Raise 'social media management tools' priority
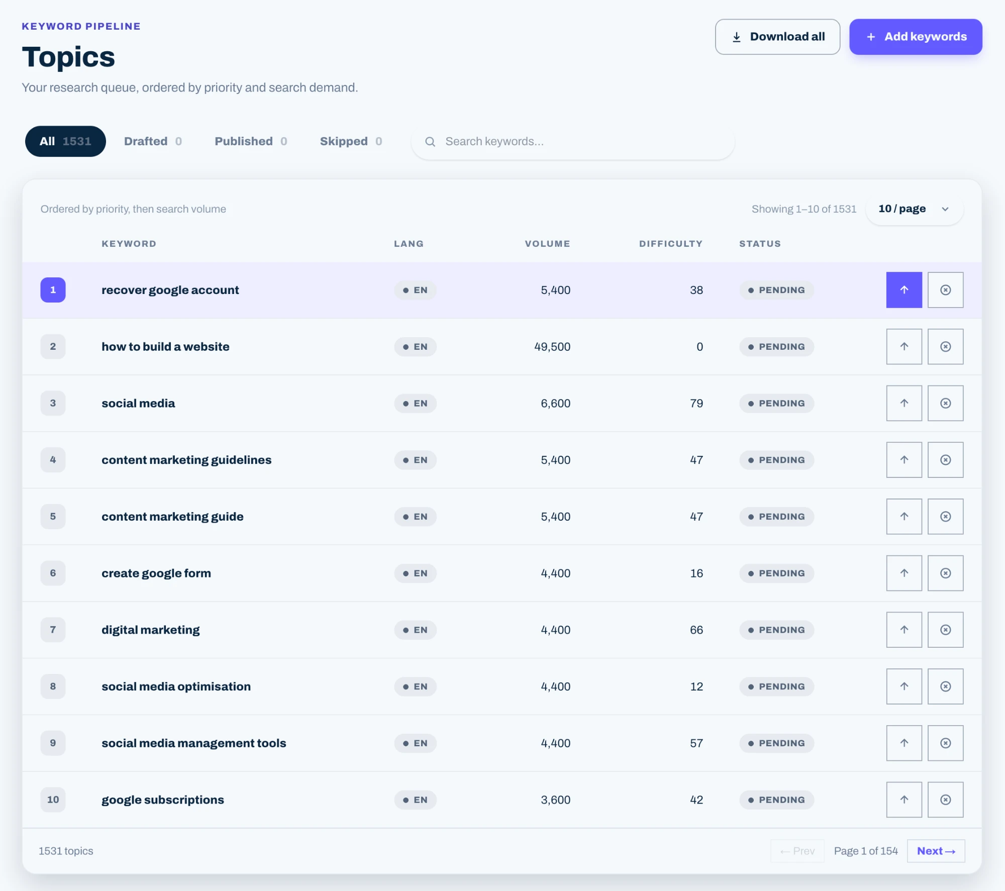1005x891 pixels. coord(903,743)
